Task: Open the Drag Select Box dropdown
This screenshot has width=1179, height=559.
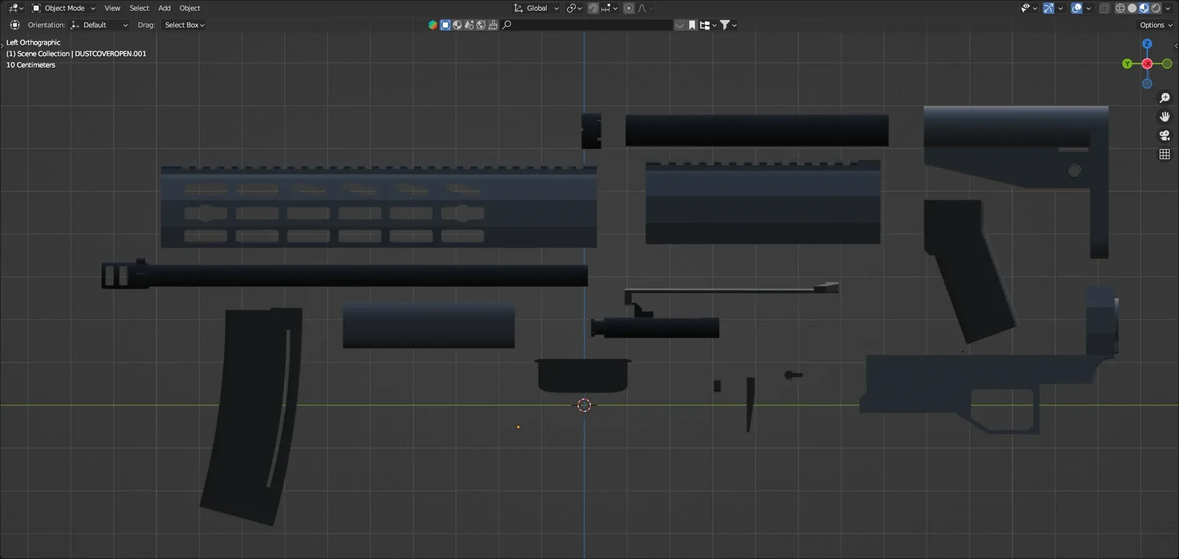Action: pos(183,25)
